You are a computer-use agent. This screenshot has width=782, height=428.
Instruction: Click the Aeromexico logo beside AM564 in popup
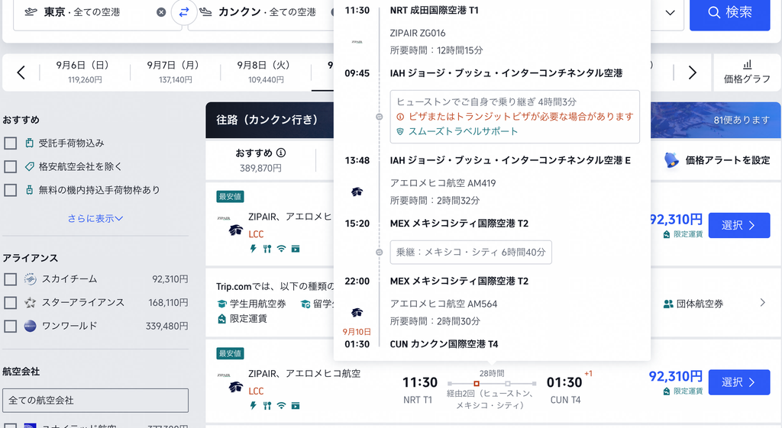[357, 313]
